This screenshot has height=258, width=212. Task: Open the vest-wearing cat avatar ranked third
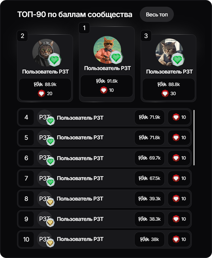pyautogui.click(x=169, y=52)
